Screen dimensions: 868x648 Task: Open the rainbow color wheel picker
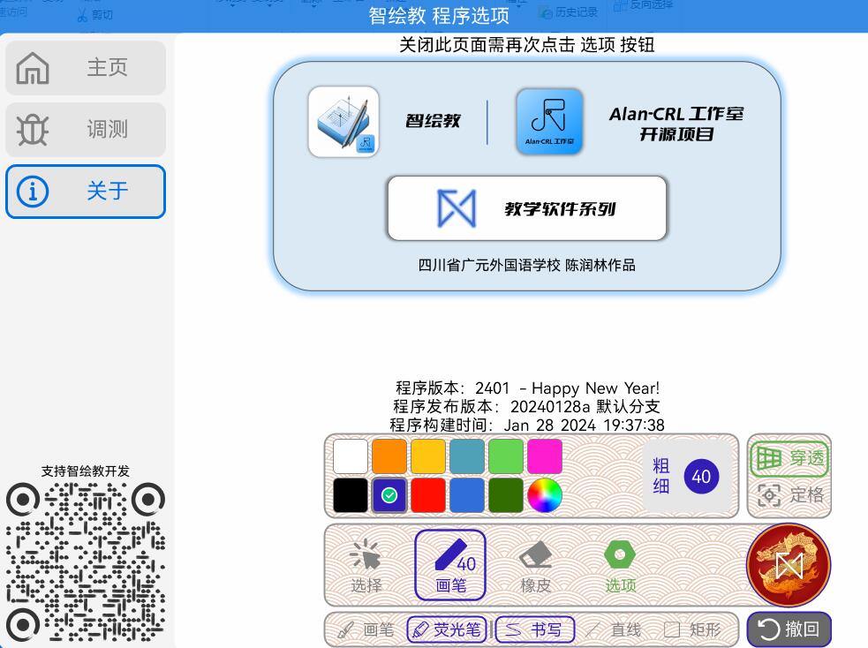[x=545, y=495]
